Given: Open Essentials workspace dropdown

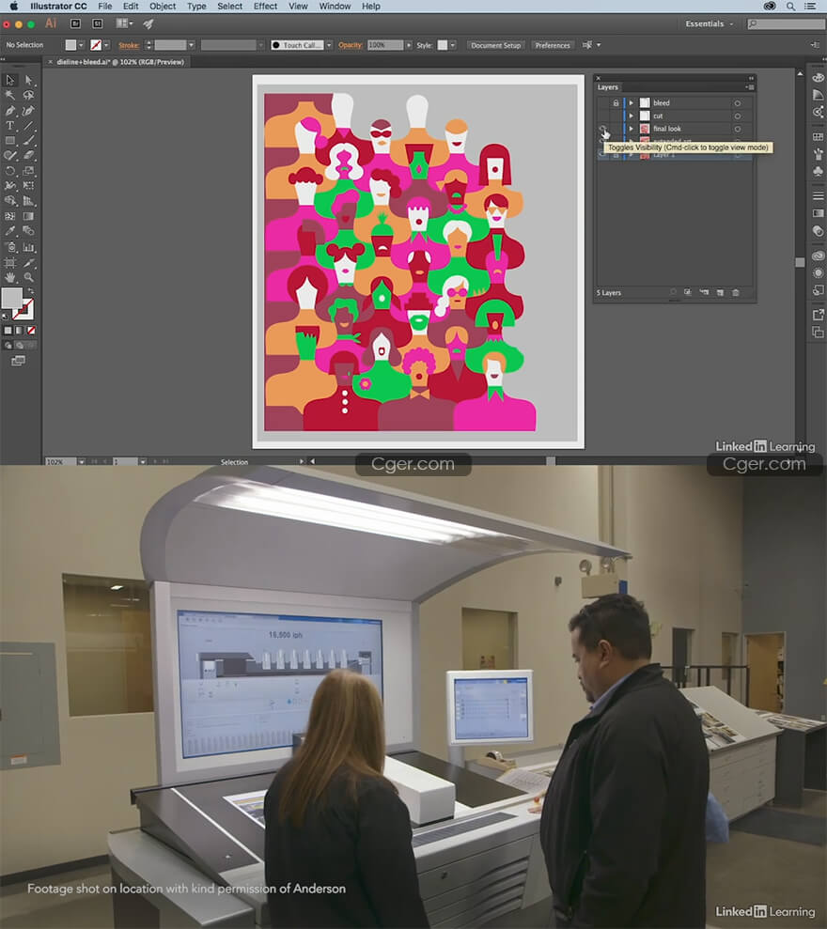Looking at the screenshot, I should point(709,23).
